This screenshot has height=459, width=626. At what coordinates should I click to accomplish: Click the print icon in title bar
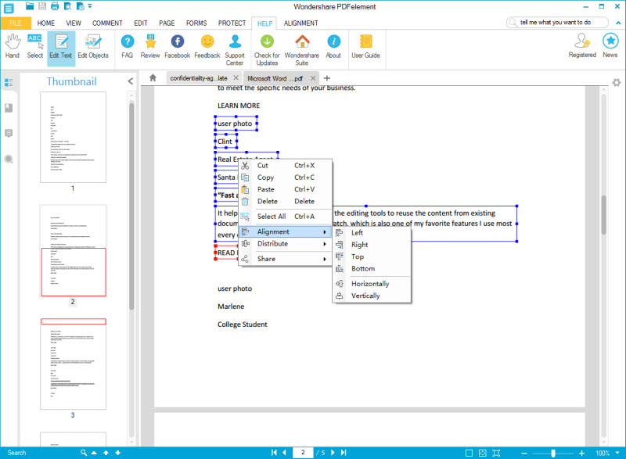tap(55, 6)
